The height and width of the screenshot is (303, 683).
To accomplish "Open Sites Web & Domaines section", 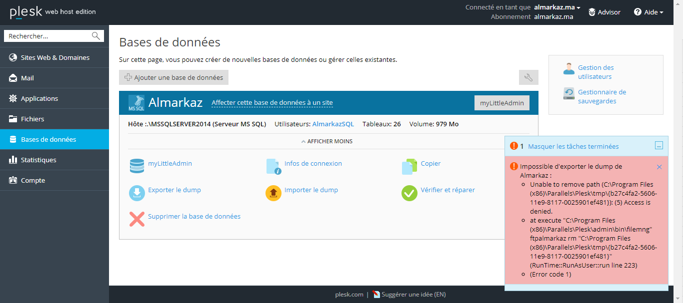I will (54, 57).
